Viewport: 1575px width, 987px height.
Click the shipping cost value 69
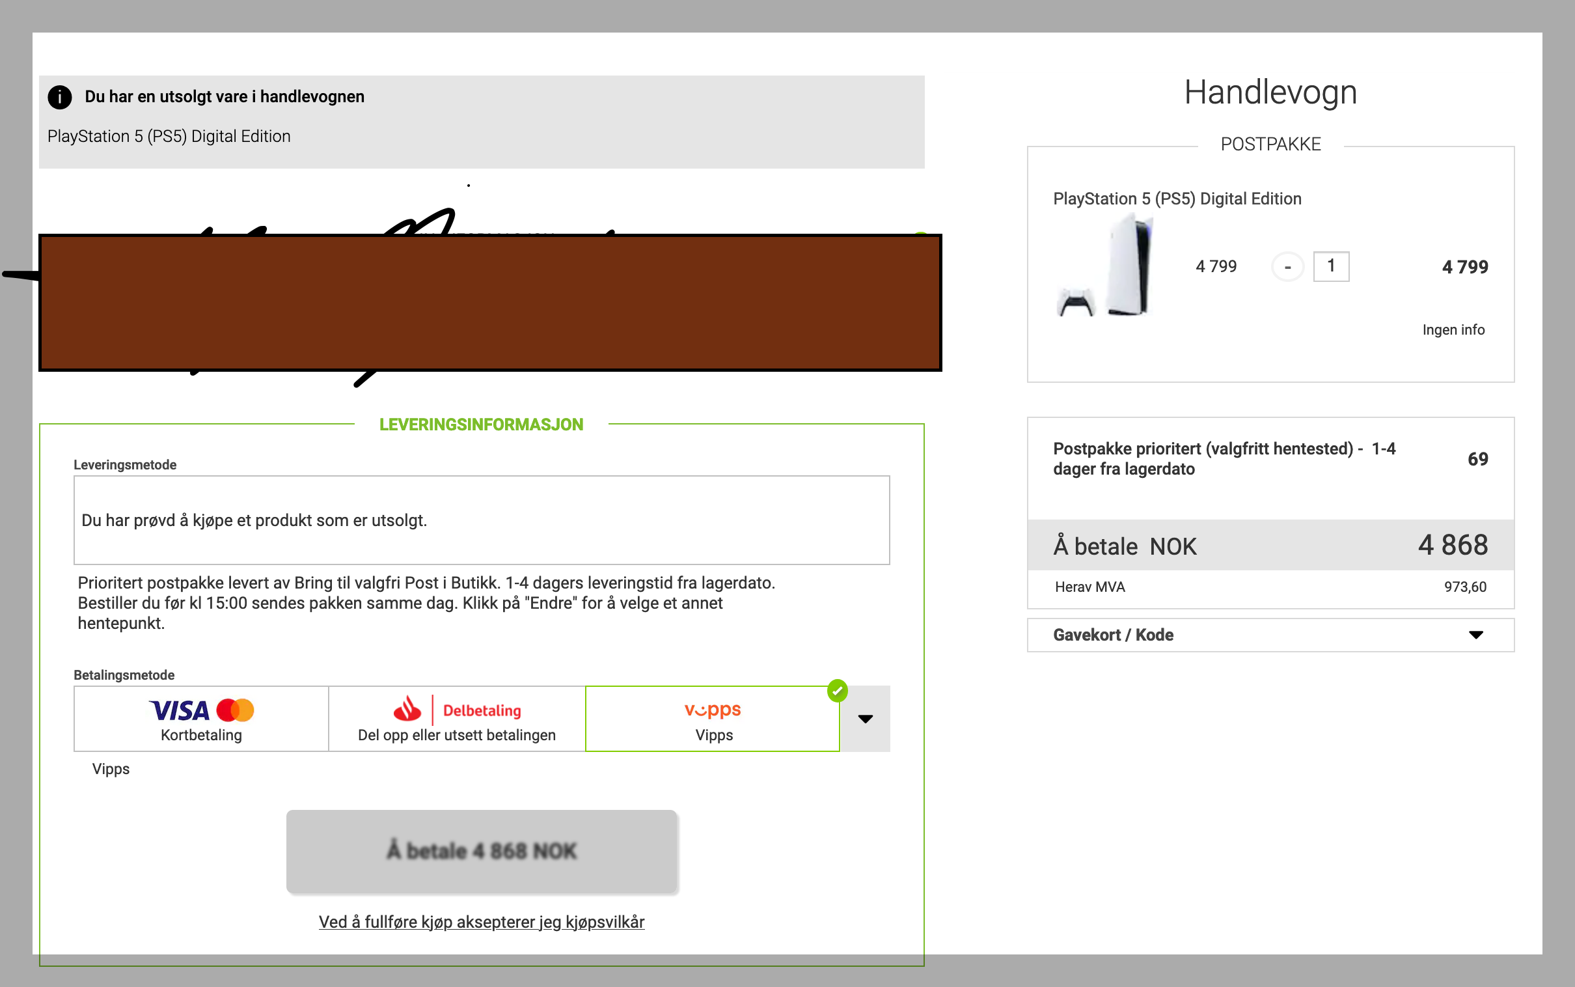(1478, 459)
